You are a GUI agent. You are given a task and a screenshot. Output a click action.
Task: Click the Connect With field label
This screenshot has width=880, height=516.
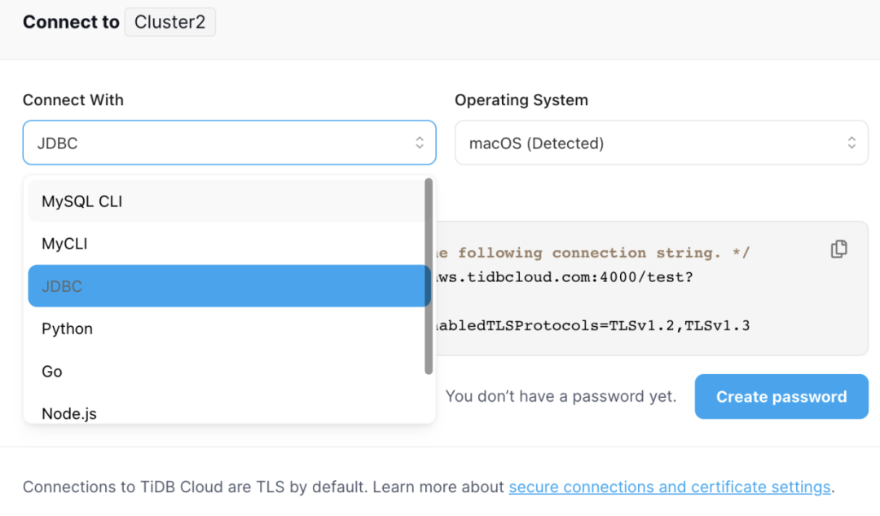tap(73, 100)
